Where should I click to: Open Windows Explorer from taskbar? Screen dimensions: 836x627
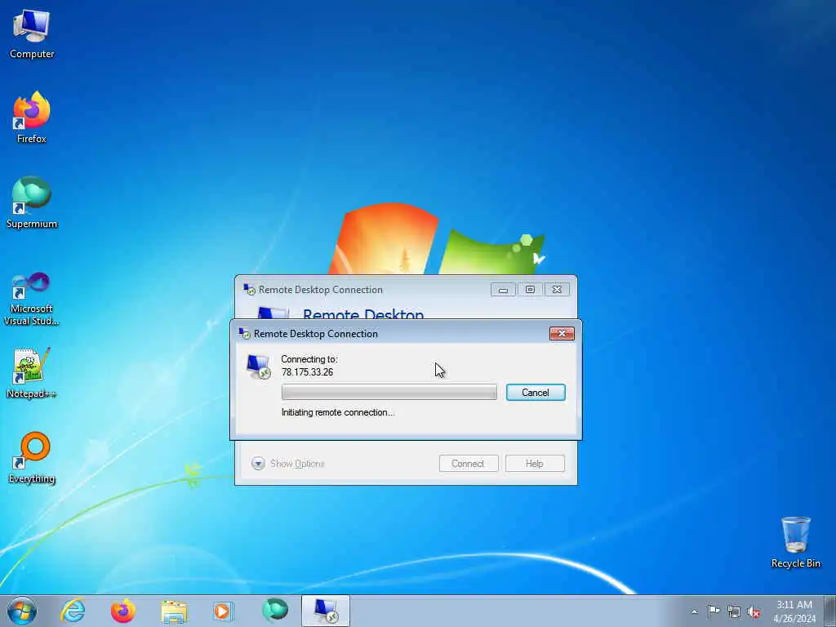[174, 611]
